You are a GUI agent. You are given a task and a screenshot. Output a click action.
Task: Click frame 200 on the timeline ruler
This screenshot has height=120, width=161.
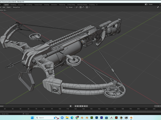pyautogui.click(x=138, y=109)
